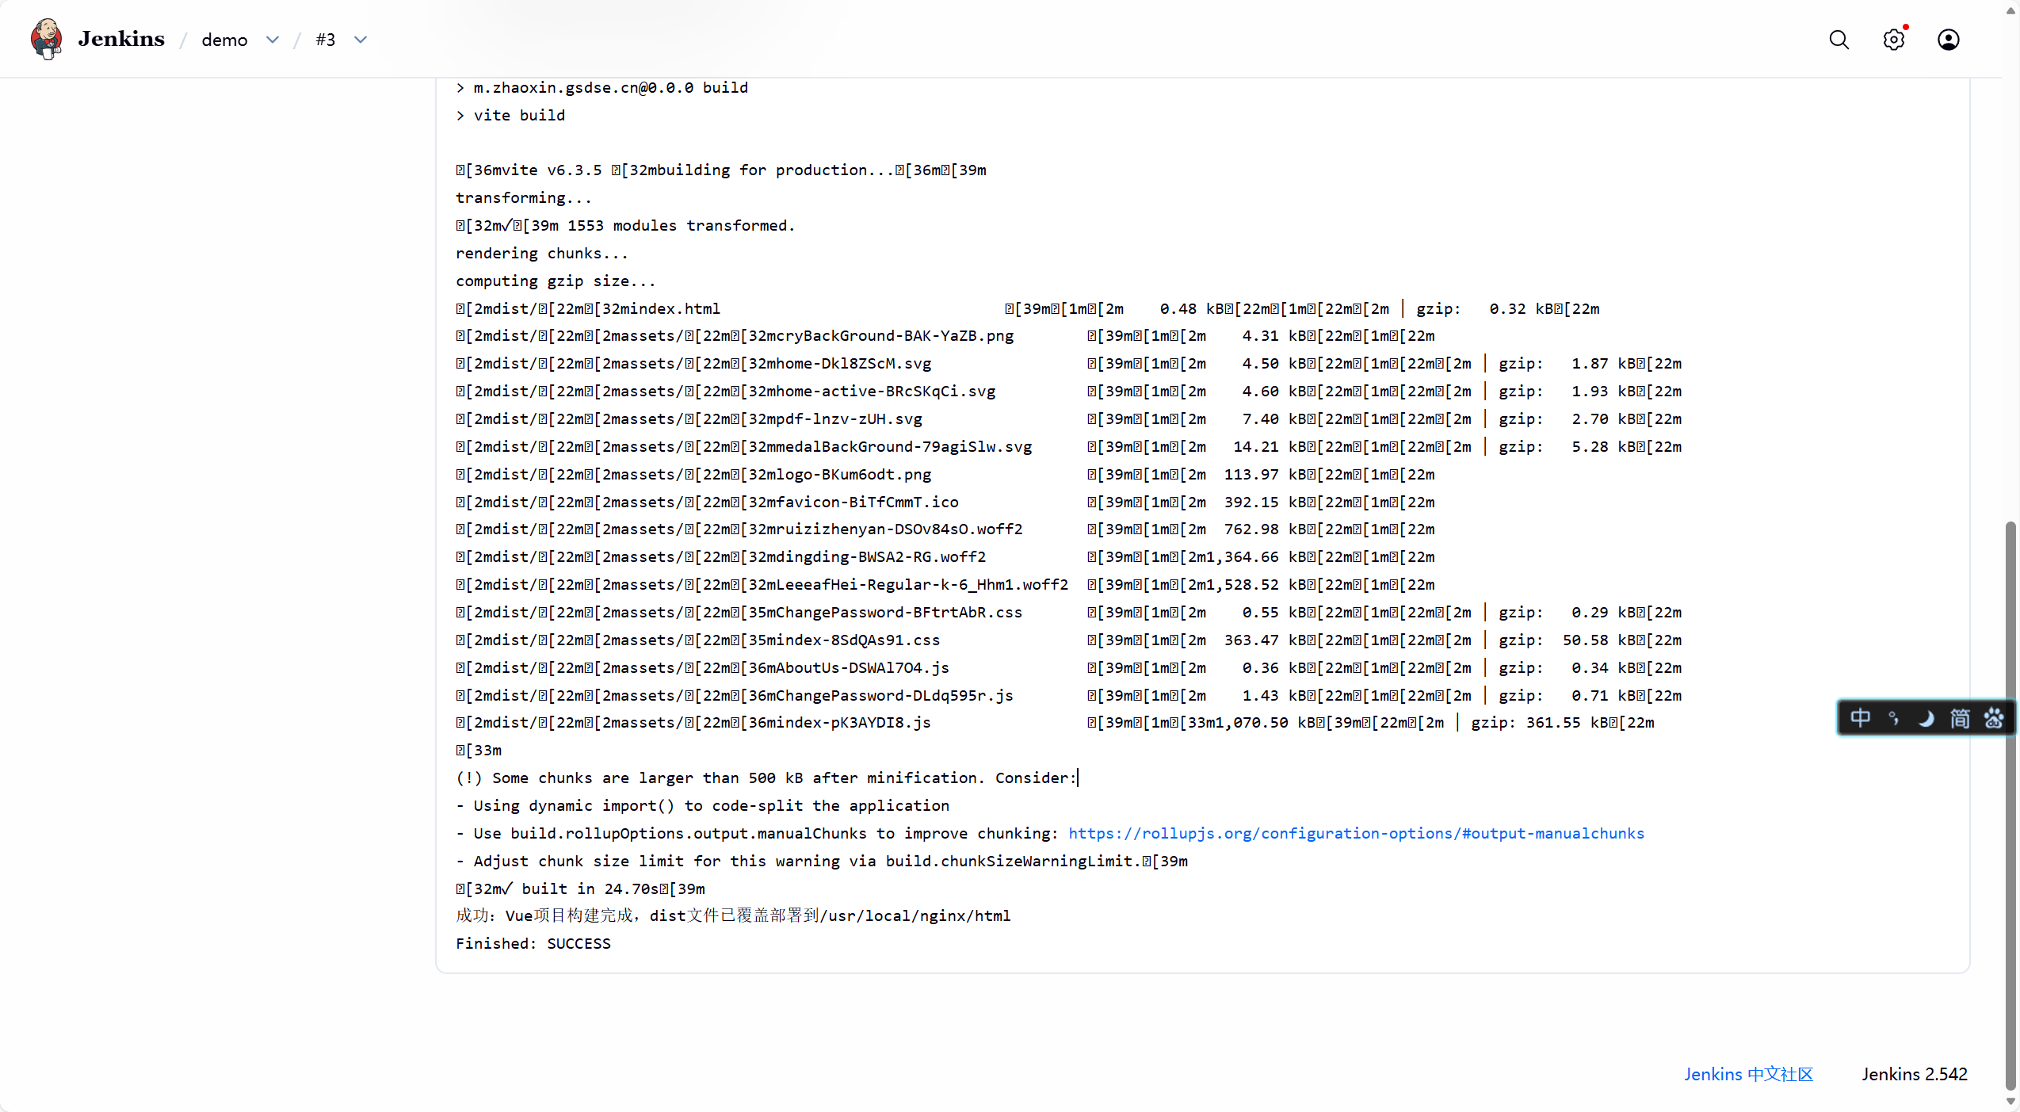Click the scrollbar down arrow
The image size is (2020, 1112).
click(x=2010, y=1101)
